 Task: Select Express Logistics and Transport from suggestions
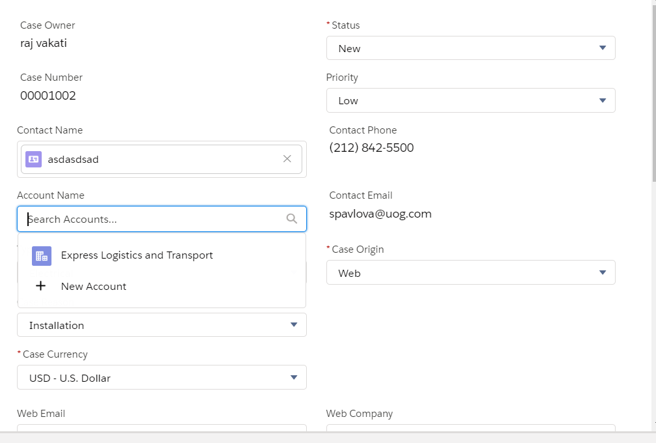tap(137, 255)
